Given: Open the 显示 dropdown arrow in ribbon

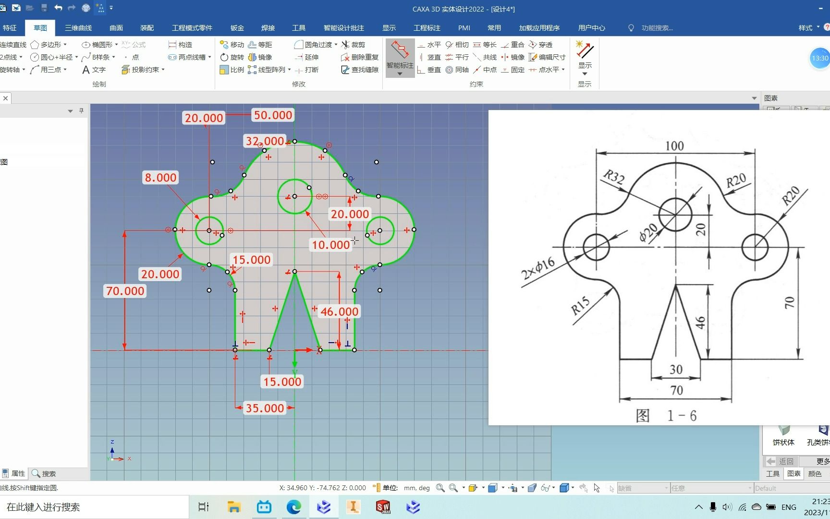Looking at the screenshot, I should pyautogui.click(x=585, y=74).
